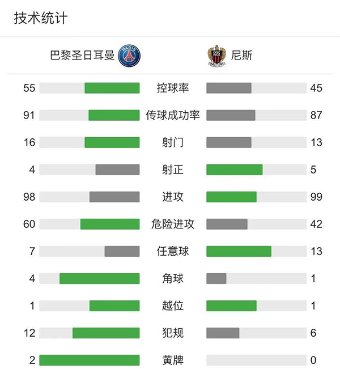Screen dimensions: 340x369
Task: Click Nice's green shots-on-target bar
Action: (x=235, y=169)
